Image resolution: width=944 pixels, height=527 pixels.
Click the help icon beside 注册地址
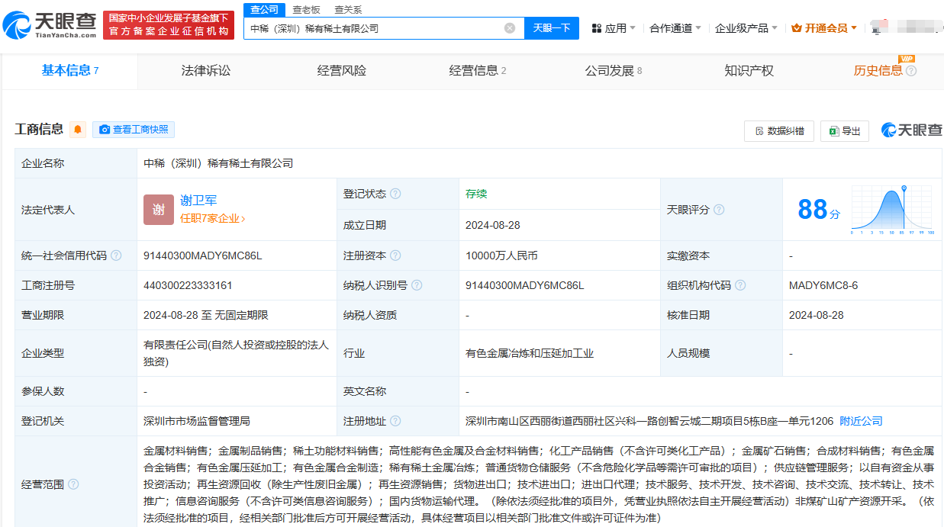(x=395, y=421)
